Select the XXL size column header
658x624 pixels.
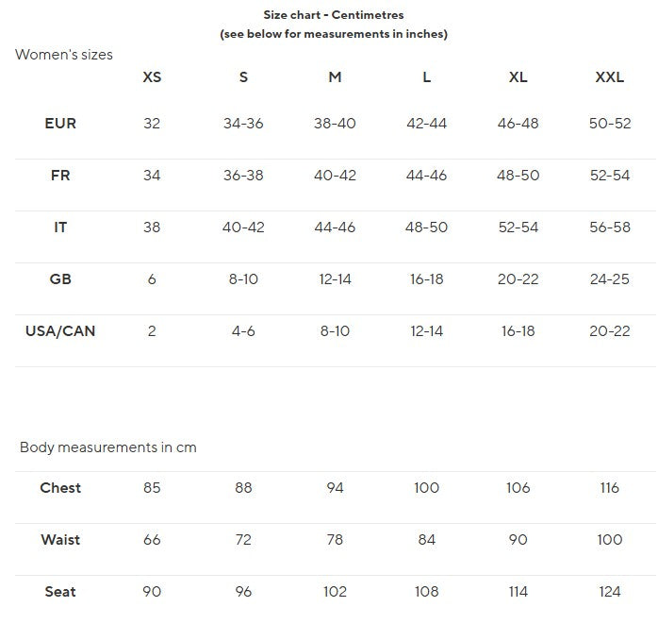pyautogui.click(x=609, y=77)
